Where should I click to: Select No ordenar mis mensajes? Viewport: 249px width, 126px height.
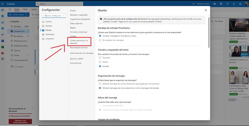click(x=100, y=40)
